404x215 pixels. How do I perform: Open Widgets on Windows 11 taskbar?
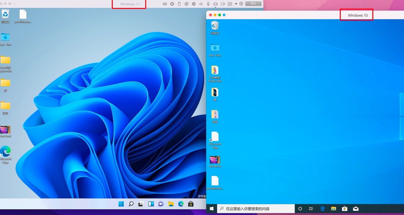[151, 204]
